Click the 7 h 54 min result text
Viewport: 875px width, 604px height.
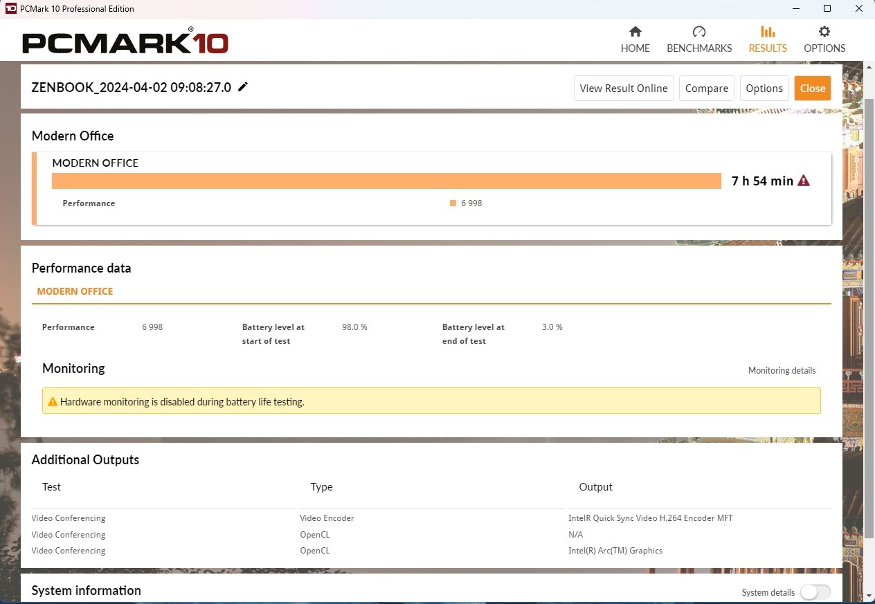click(x=762, y=181)
